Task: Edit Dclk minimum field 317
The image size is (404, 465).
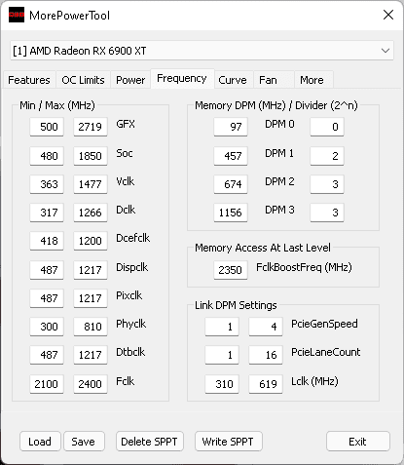Action: click(47, 213)
